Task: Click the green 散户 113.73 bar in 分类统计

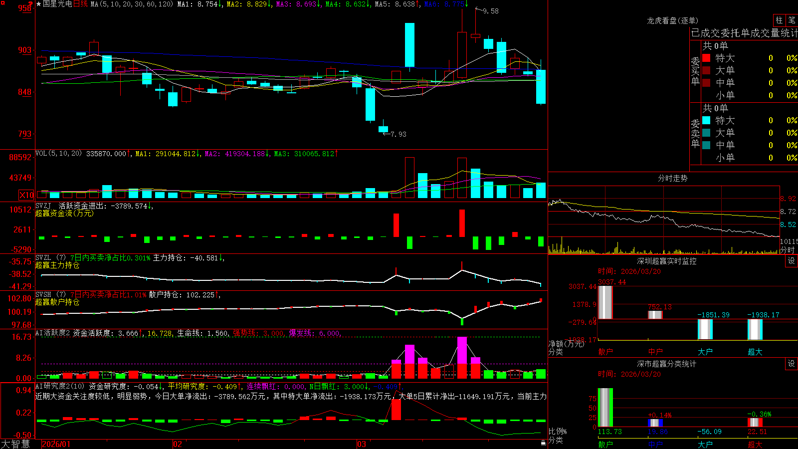Action: click(x=605, y=408)
